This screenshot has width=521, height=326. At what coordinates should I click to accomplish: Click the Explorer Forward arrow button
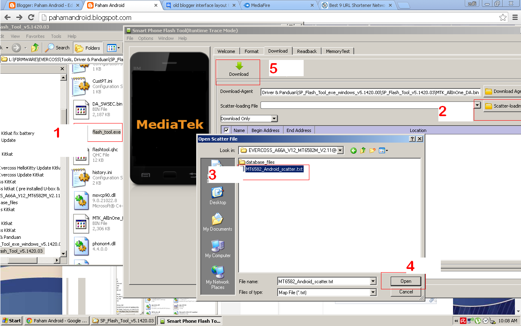coord(16,48)
